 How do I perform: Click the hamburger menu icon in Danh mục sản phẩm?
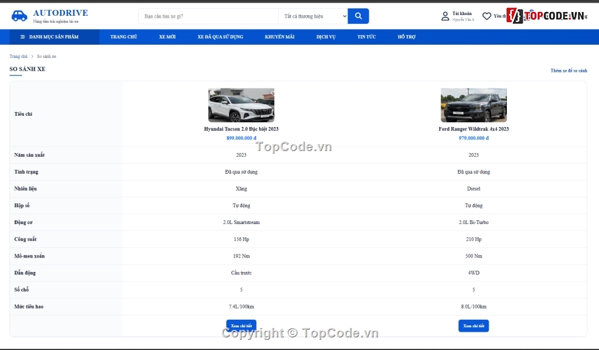click(23, 37)
